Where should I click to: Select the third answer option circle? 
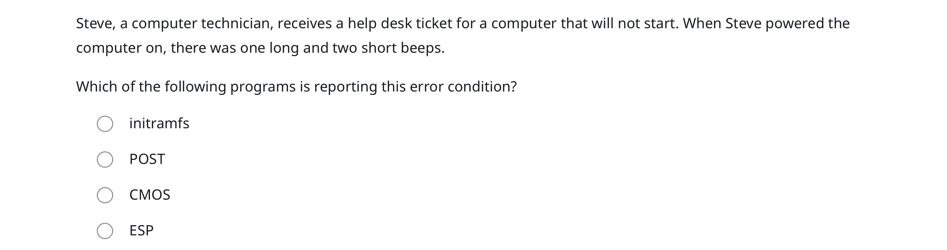pyautogui.click(x=106, y=195)
